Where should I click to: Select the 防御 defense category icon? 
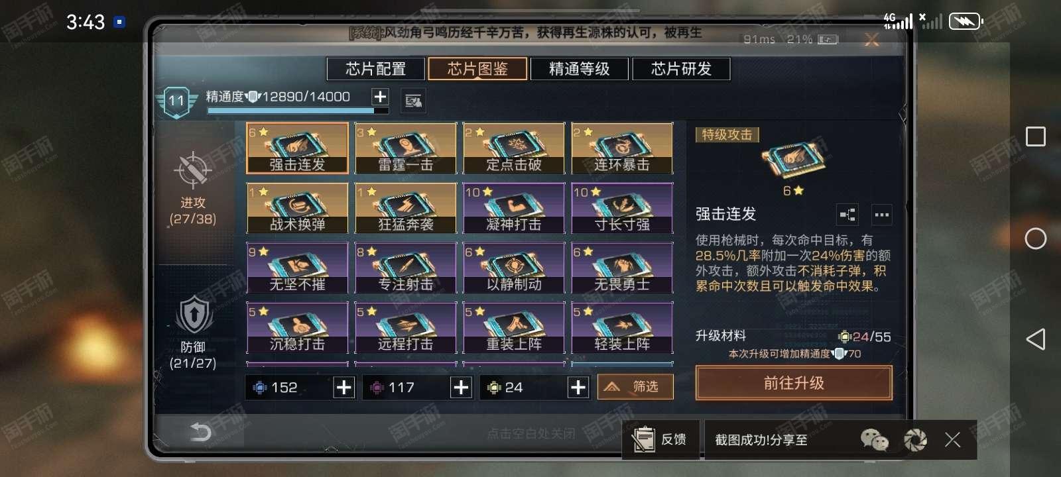[x=193, y=315]
